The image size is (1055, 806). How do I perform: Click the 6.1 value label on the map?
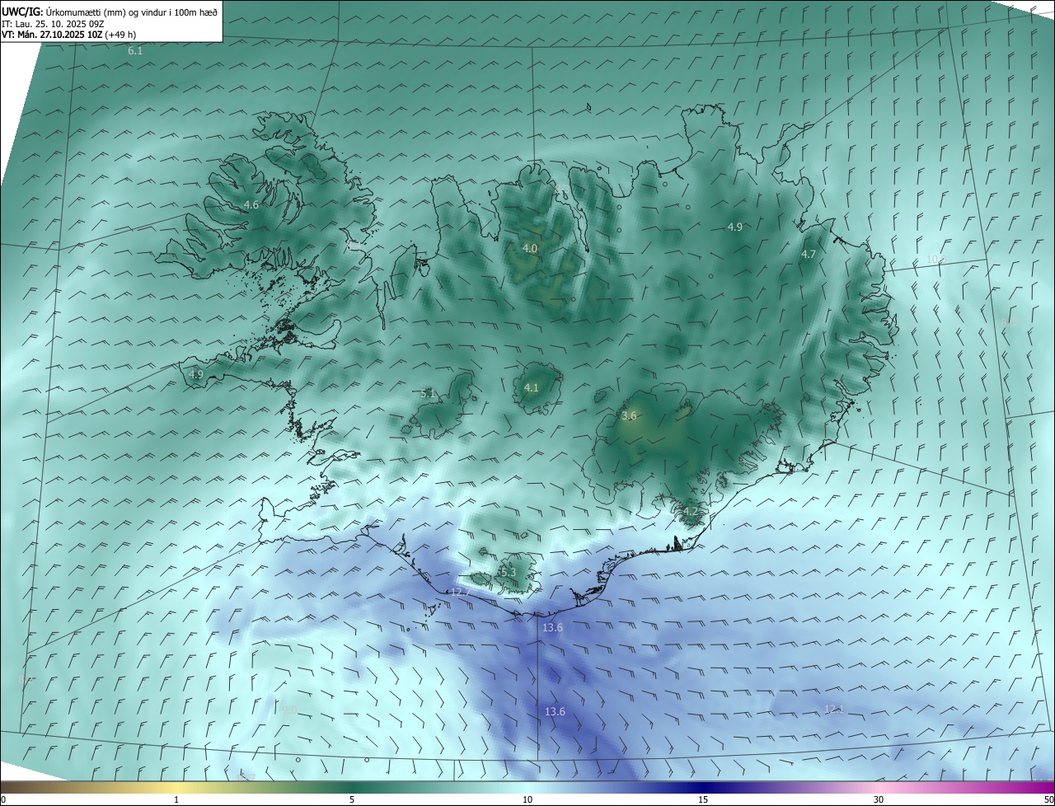[x=135, y=51]
